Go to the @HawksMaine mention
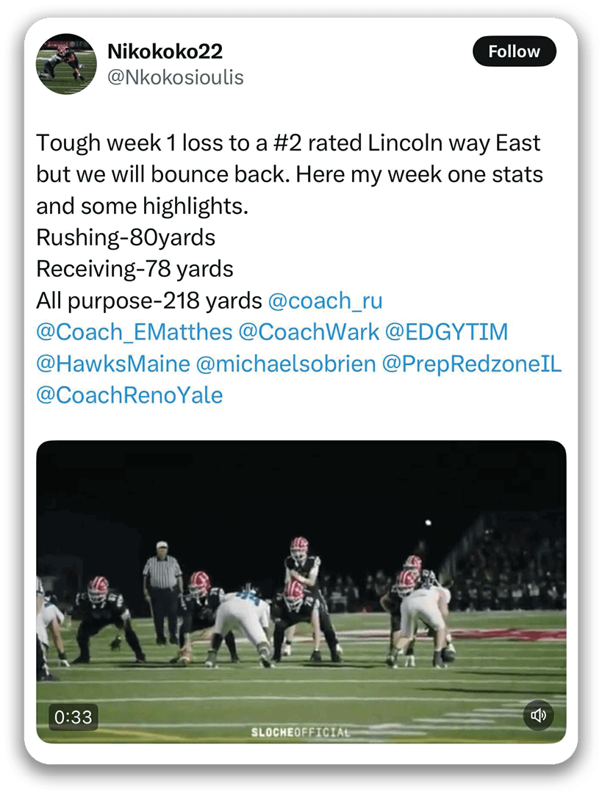Screen dimensions: 602x795 [x=112, y=364]
